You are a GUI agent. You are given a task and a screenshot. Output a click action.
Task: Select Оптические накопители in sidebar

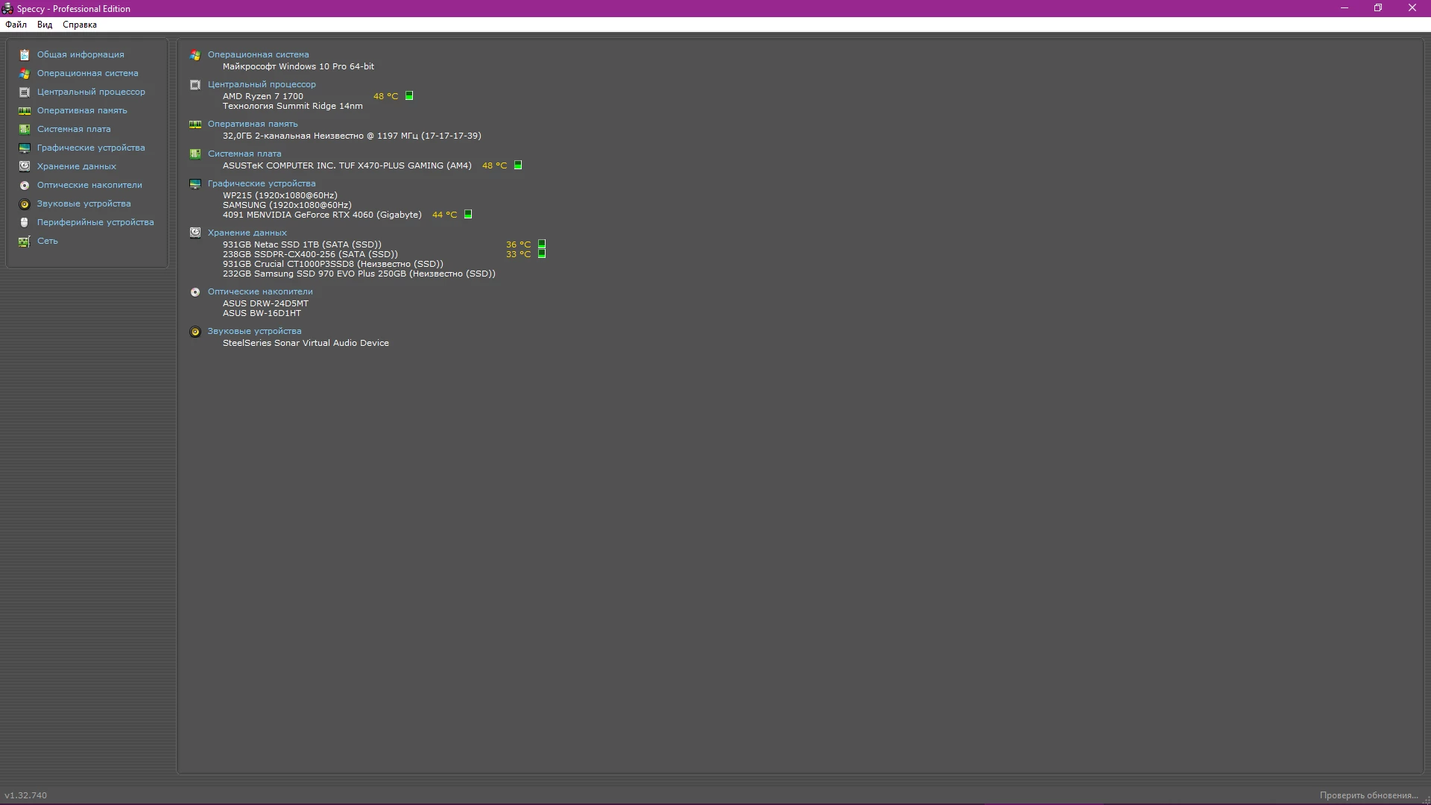[89, 185]
